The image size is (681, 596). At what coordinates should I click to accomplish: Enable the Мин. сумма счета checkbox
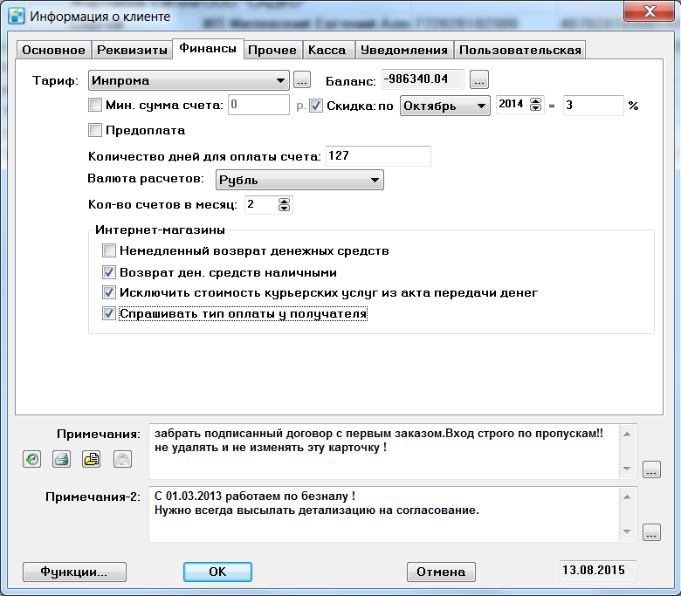[94, 105]
